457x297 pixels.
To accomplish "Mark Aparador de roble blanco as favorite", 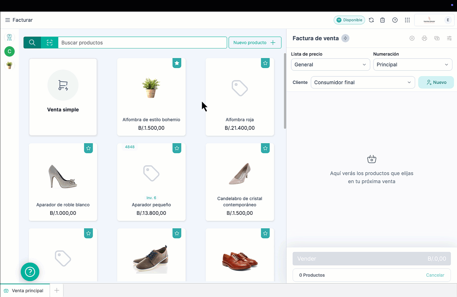I will (89, 148).
